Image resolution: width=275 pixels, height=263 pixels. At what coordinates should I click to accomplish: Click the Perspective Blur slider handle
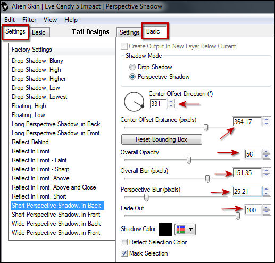pyautogui.click(x=146, y=197)
